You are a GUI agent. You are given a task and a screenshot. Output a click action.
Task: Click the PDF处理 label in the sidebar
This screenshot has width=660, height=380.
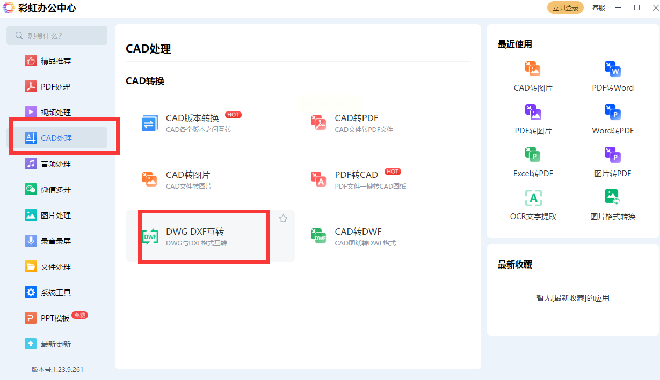coord(56,87)
